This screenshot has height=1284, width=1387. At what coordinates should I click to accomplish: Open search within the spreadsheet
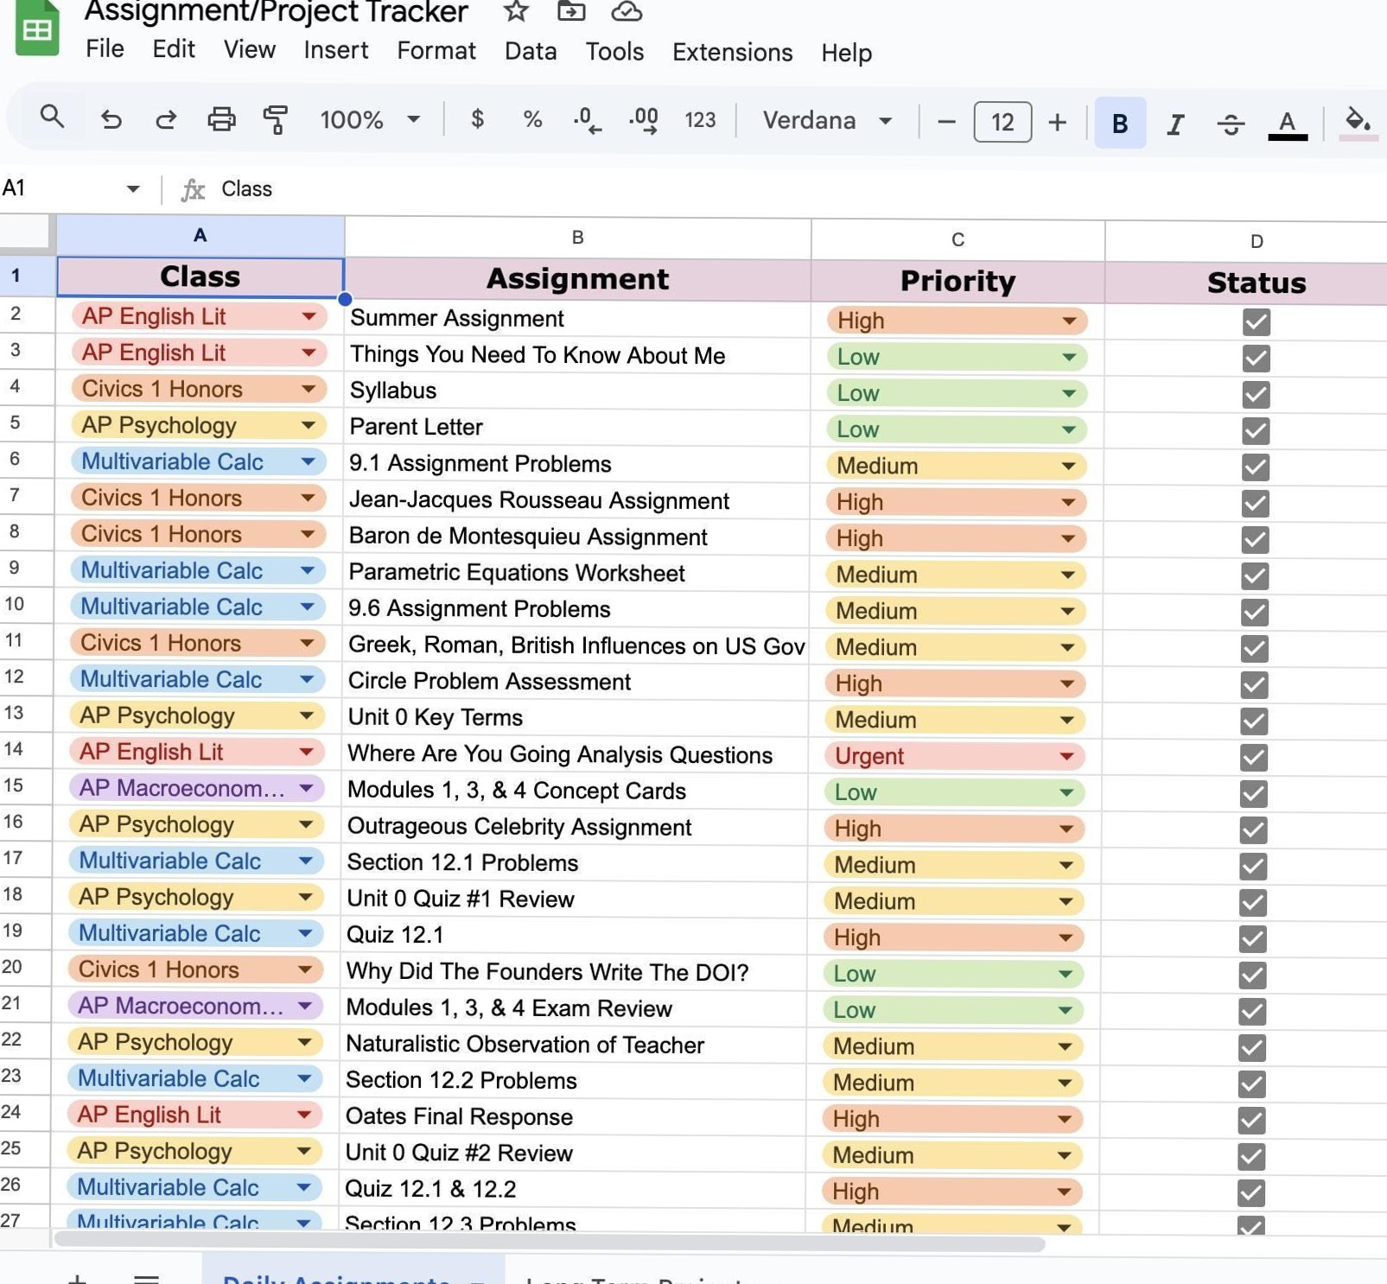[x=53, y=118]
